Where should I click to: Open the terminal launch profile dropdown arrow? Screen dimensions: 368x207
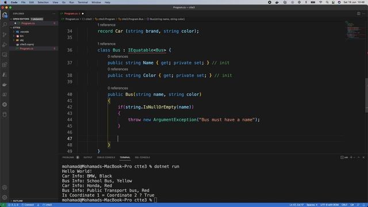coord(354,157)
